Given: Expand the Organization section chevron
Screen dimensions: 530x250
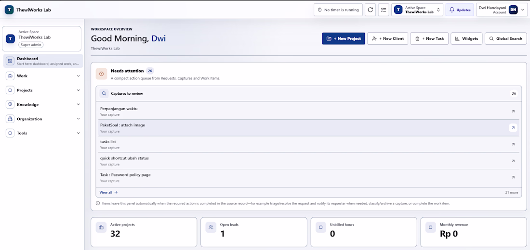Looking at the screenshot, I should [79, 119].
